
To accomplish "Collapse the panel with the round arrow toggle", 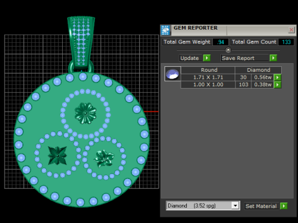I will tap(228, 50).
